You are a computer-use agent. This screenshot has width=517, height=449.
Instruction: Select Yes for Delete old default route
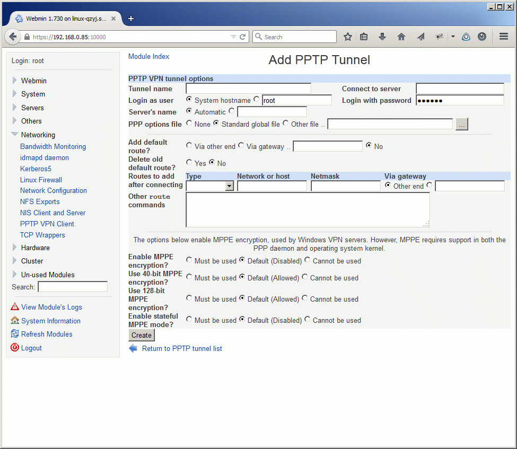pyautogui.click(x=189, y=162)
